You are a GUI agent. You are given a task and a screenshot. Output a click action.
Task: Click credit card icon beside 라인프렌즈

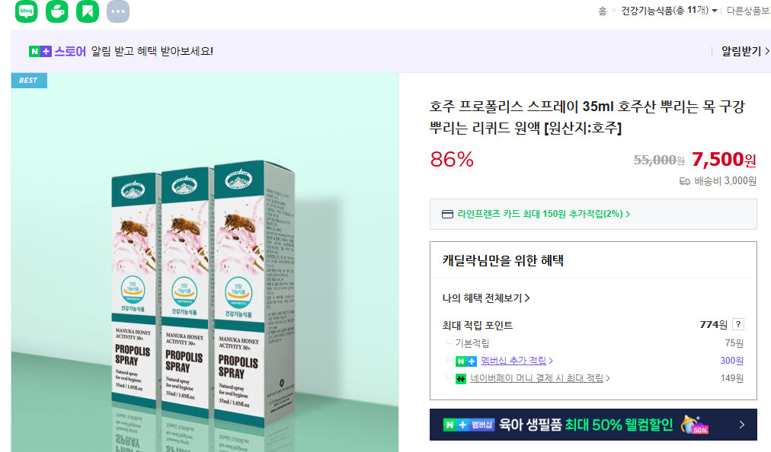(447, 215)
